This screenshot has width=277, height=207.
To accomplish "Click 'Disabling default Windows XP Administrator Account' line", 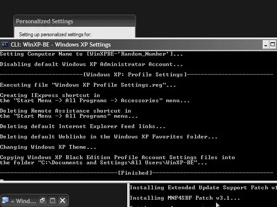I will click(91, 64).
